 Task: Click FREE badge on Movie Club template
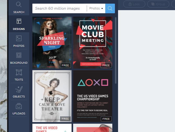tap(106, 65)
